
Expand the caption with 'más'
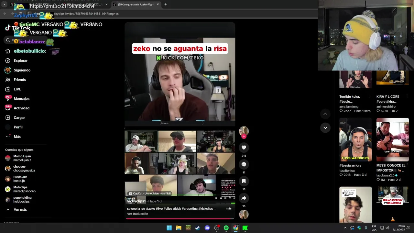[x=228, y=208]
